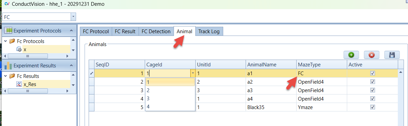The image size is (408, 126).
Task: Sort by the UnitId column header
Action: [x=221, y=64]
